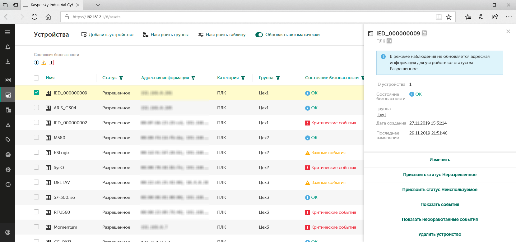Viewport: 516px width, 242px height.
Task: Open the tags icon in sidebar
Action: click(8, 140)
